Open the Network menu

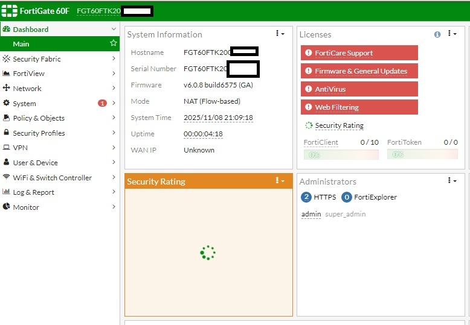(x=60, y=88)
